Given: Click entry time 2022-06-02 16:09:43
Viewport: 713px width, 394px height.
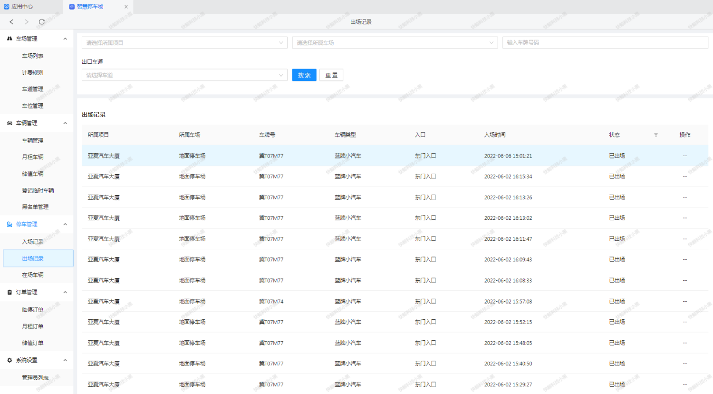Looking at the screenshot, I should (x=508, y=260).
